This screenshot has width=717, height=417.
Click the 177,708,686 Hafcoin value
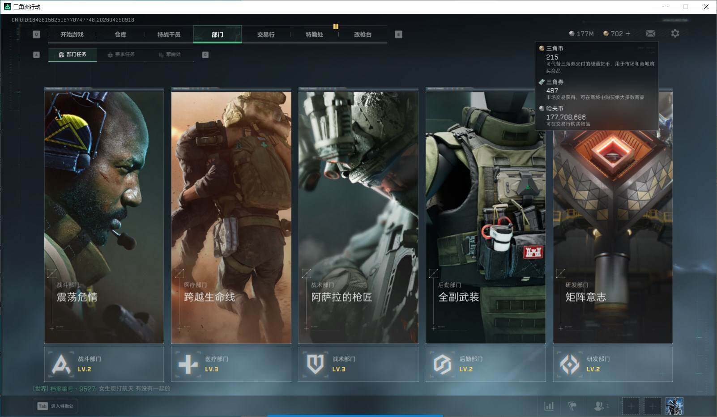(x=566, y=117)
